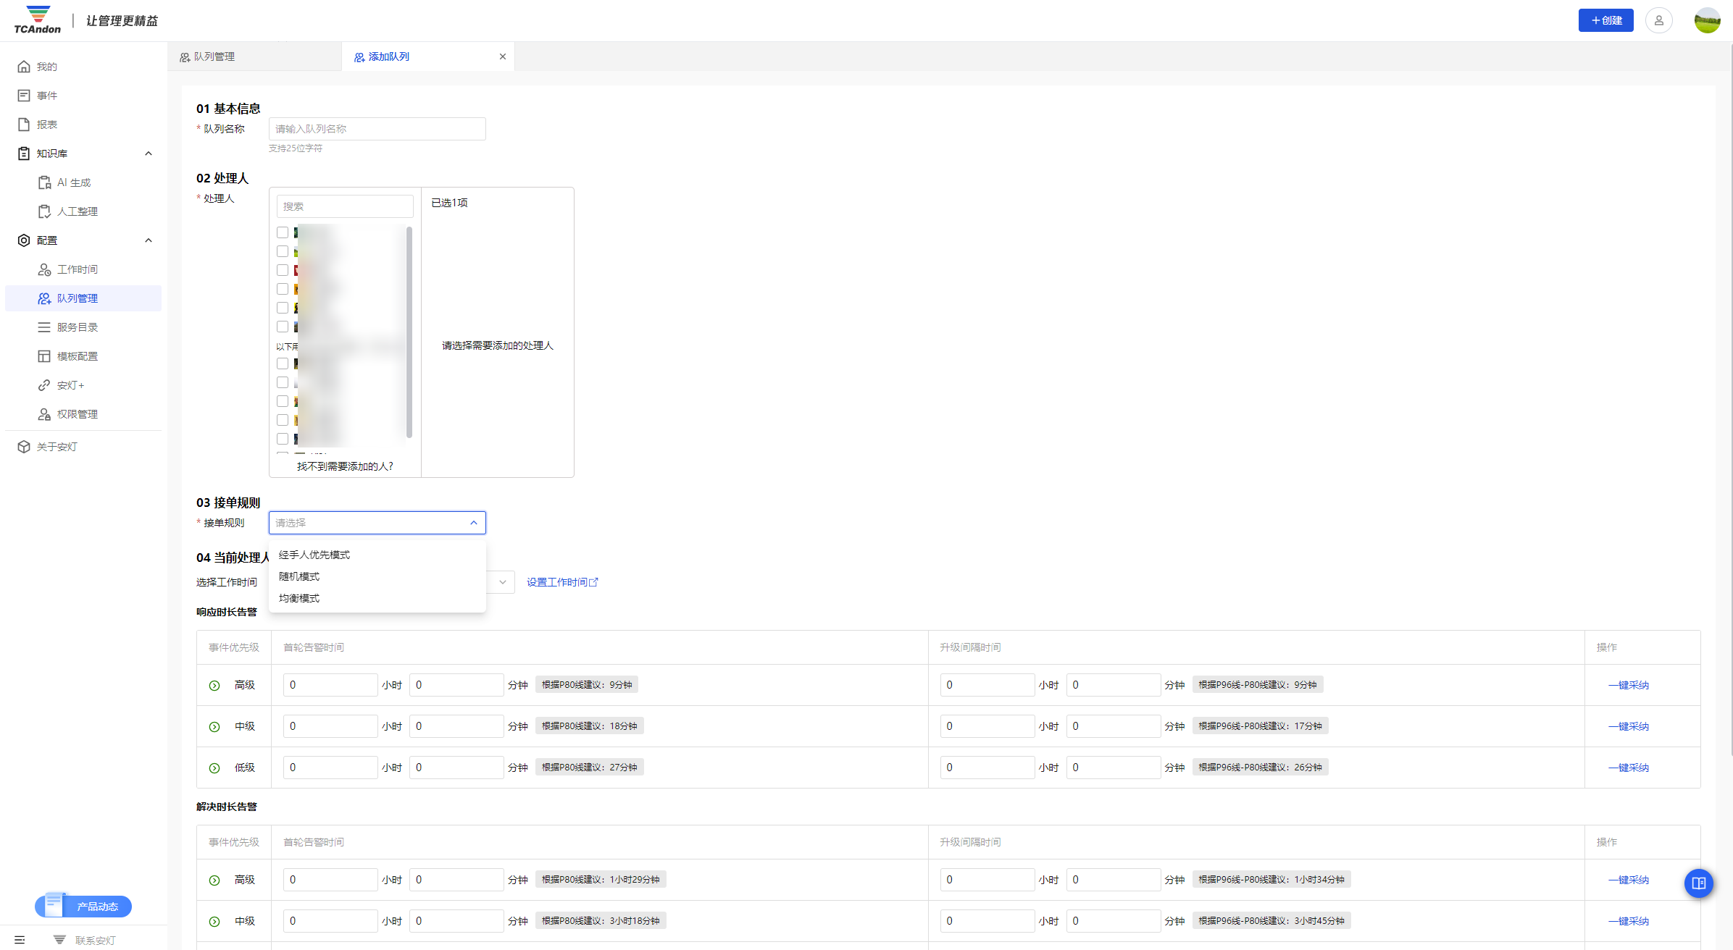The height and width of the screenshot is (950, 1733).
Task: Click the sidebar collapse hamburger icon
Action: pos(20,940)
